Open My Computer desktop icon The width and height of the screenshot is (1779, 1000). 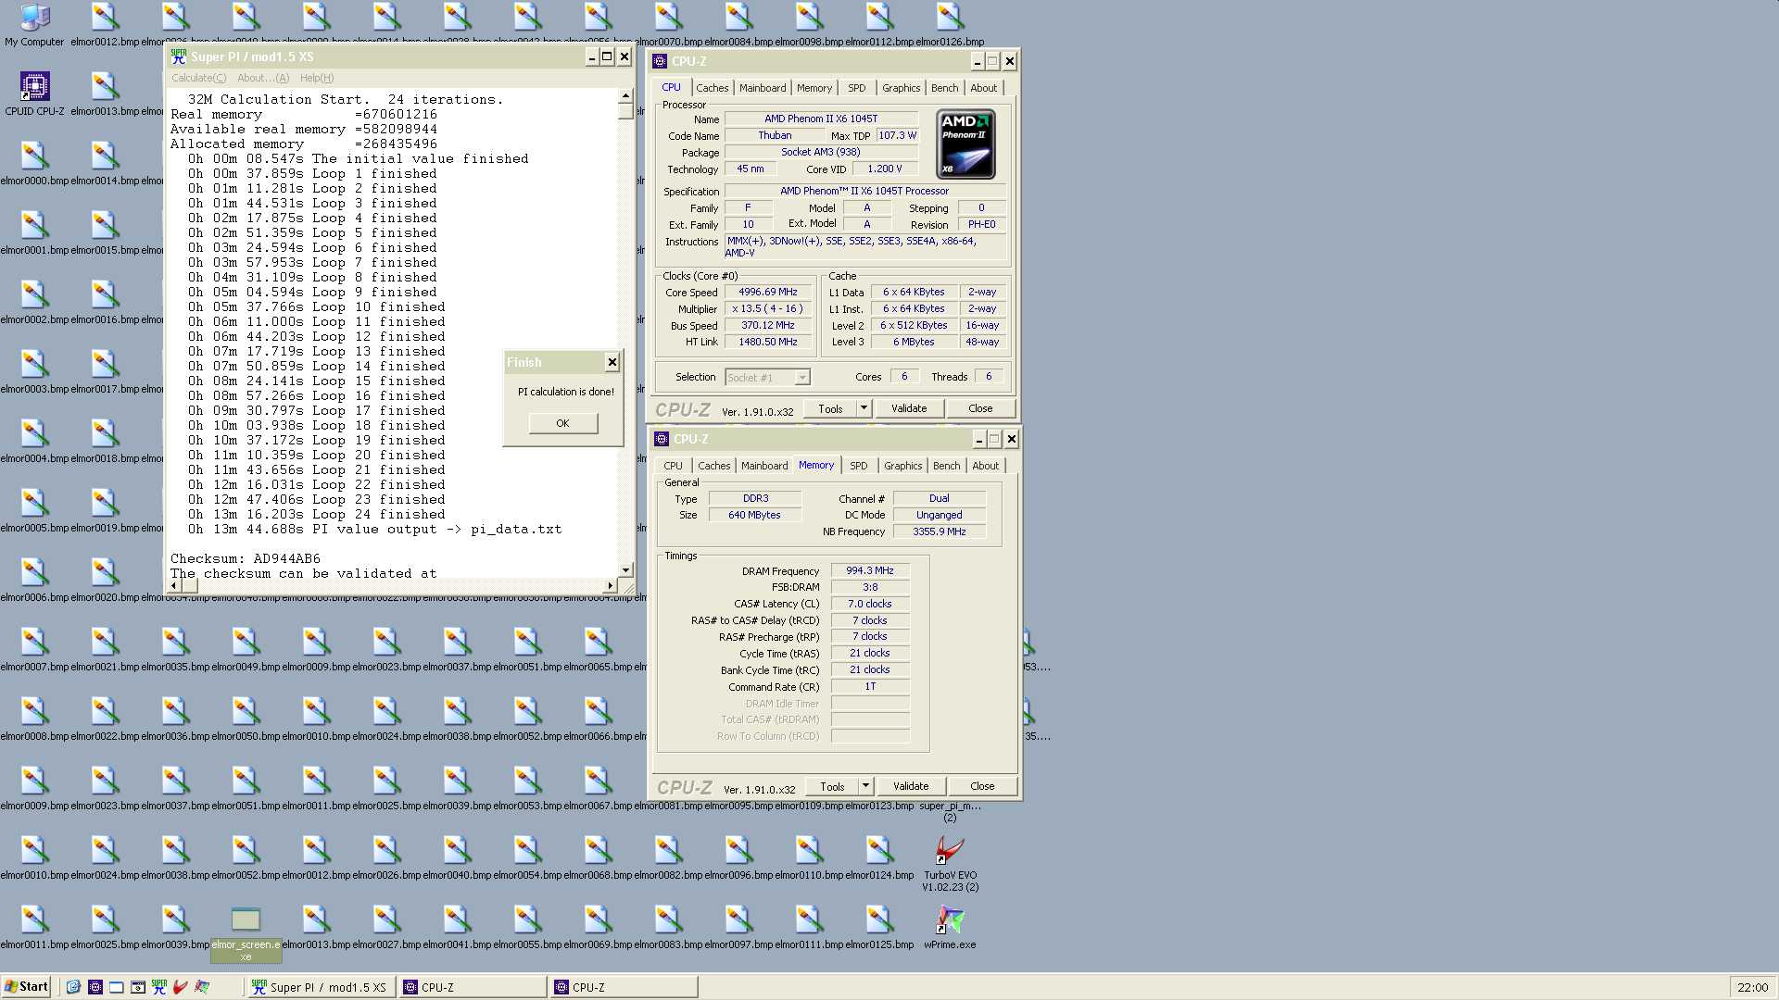(x=34, y=25)
